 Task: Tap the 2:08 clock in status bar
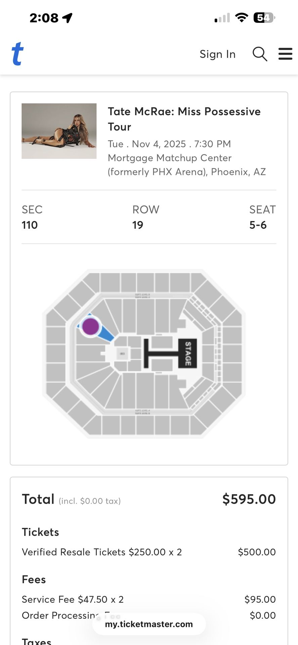click(x=44, y=18)
